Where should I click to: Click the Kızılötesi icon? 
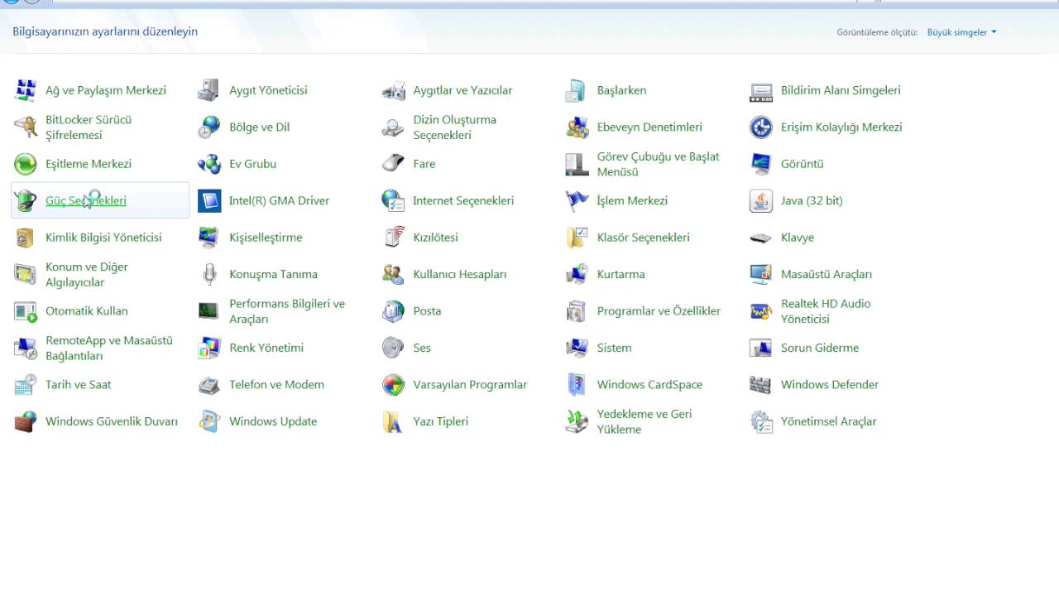click(x=393, y=238)
